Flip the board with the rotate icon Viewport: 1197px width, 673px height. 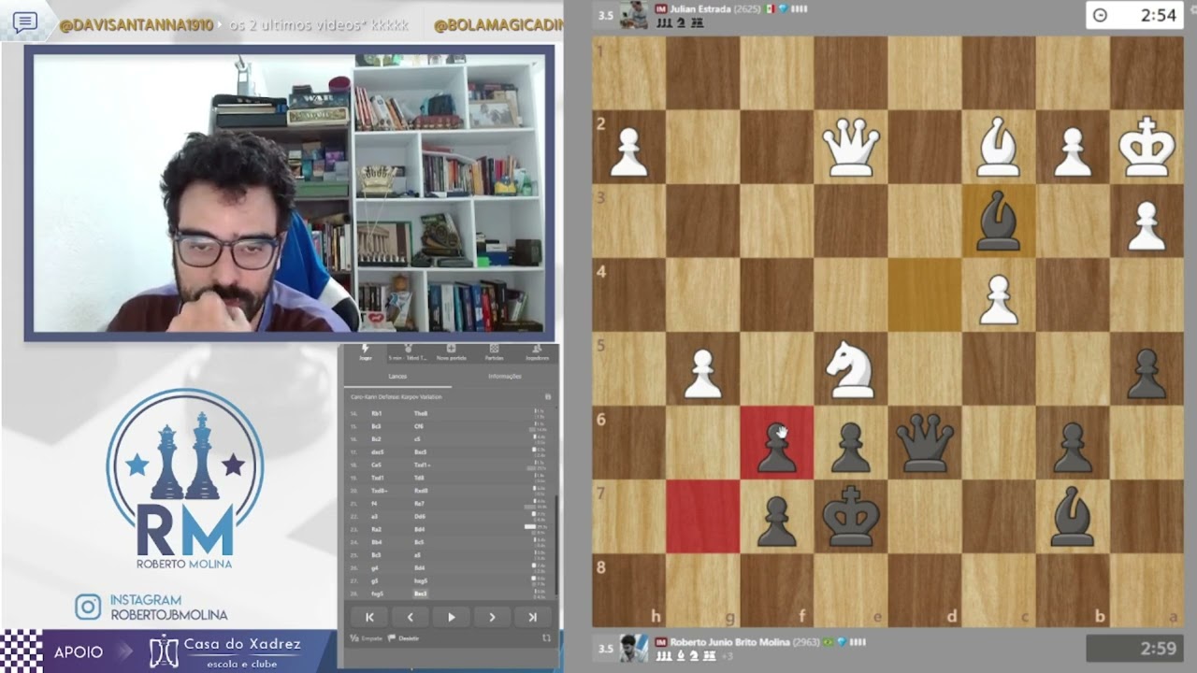[x=546, y=637]
